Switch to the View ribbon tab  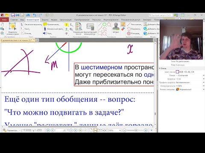(22, 20)
